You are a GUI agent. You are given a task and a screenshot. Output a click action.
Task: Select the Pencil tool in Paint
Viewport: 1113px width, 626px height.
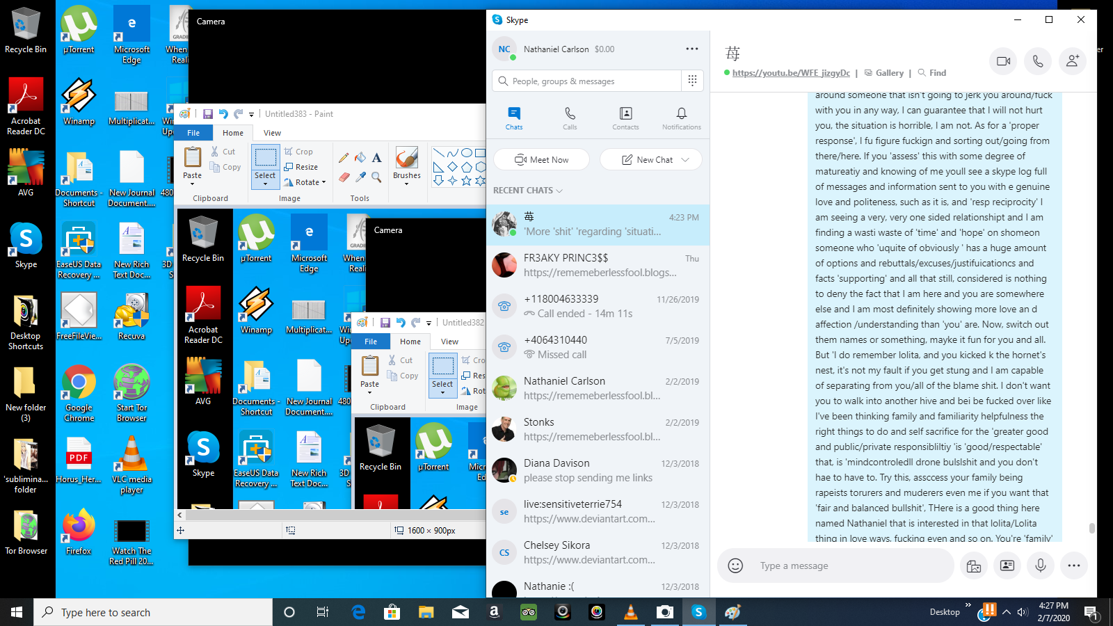tap(344, 158)
